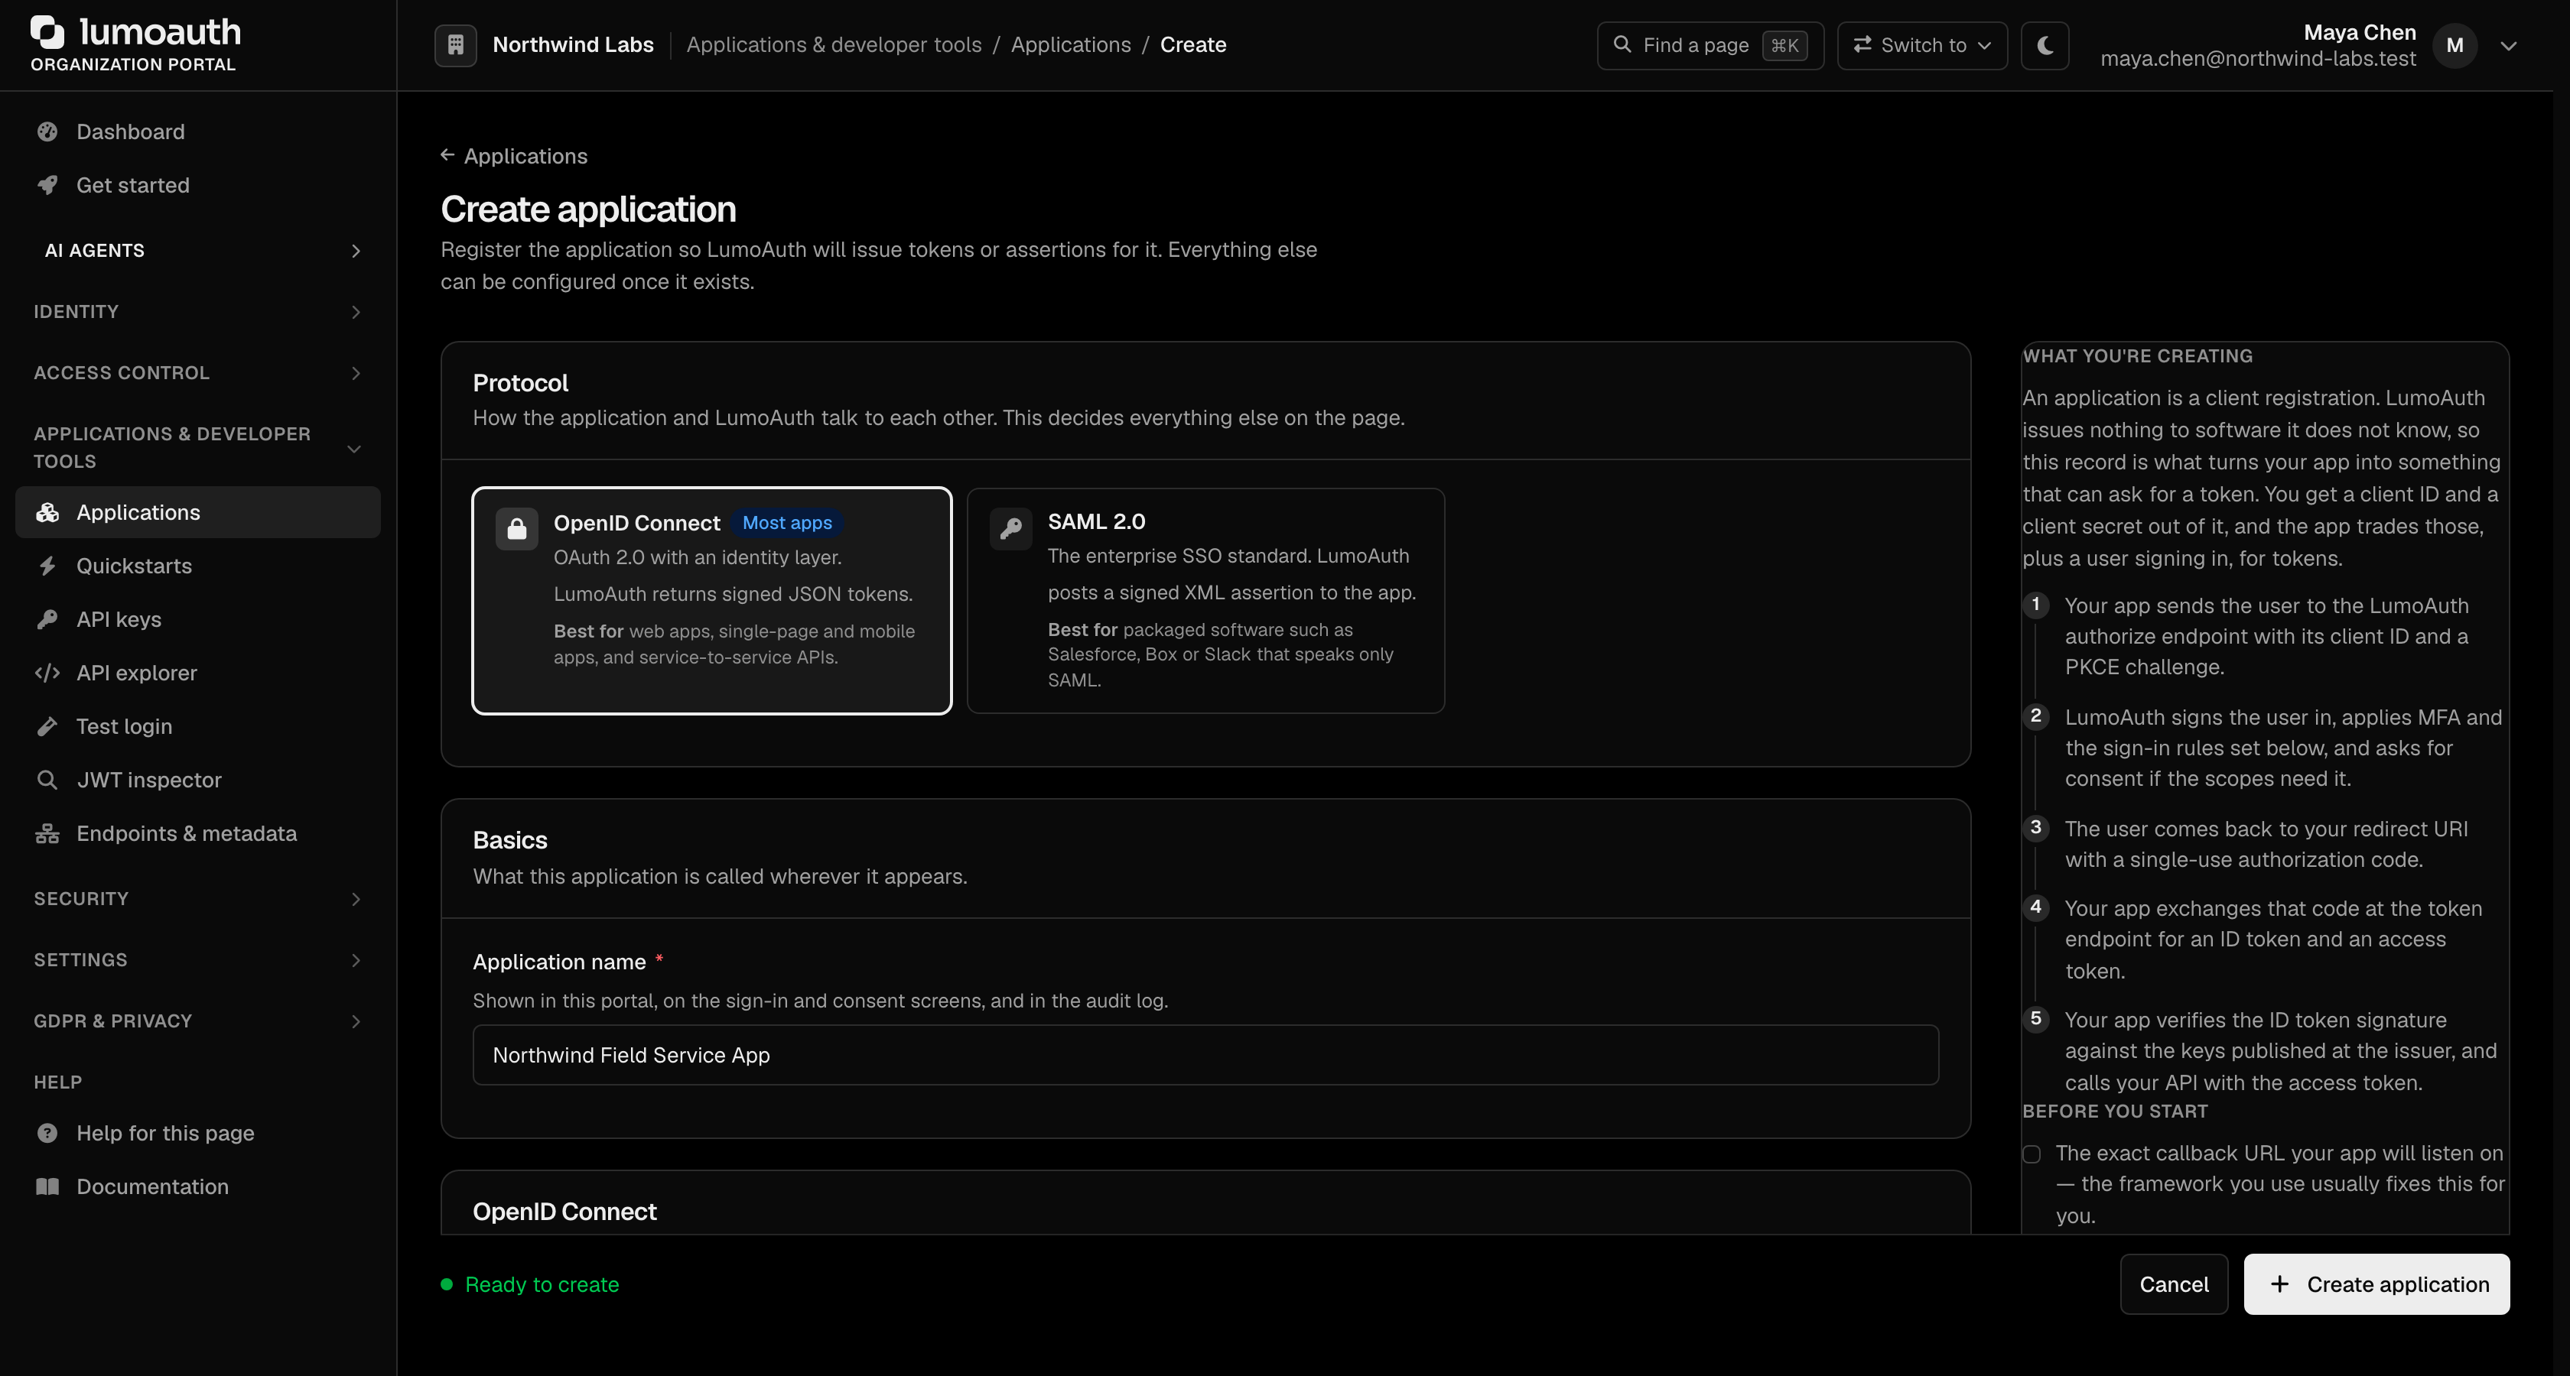Collapse the Applications & Developer Tools section
2570x1376 pixels.
197,448
